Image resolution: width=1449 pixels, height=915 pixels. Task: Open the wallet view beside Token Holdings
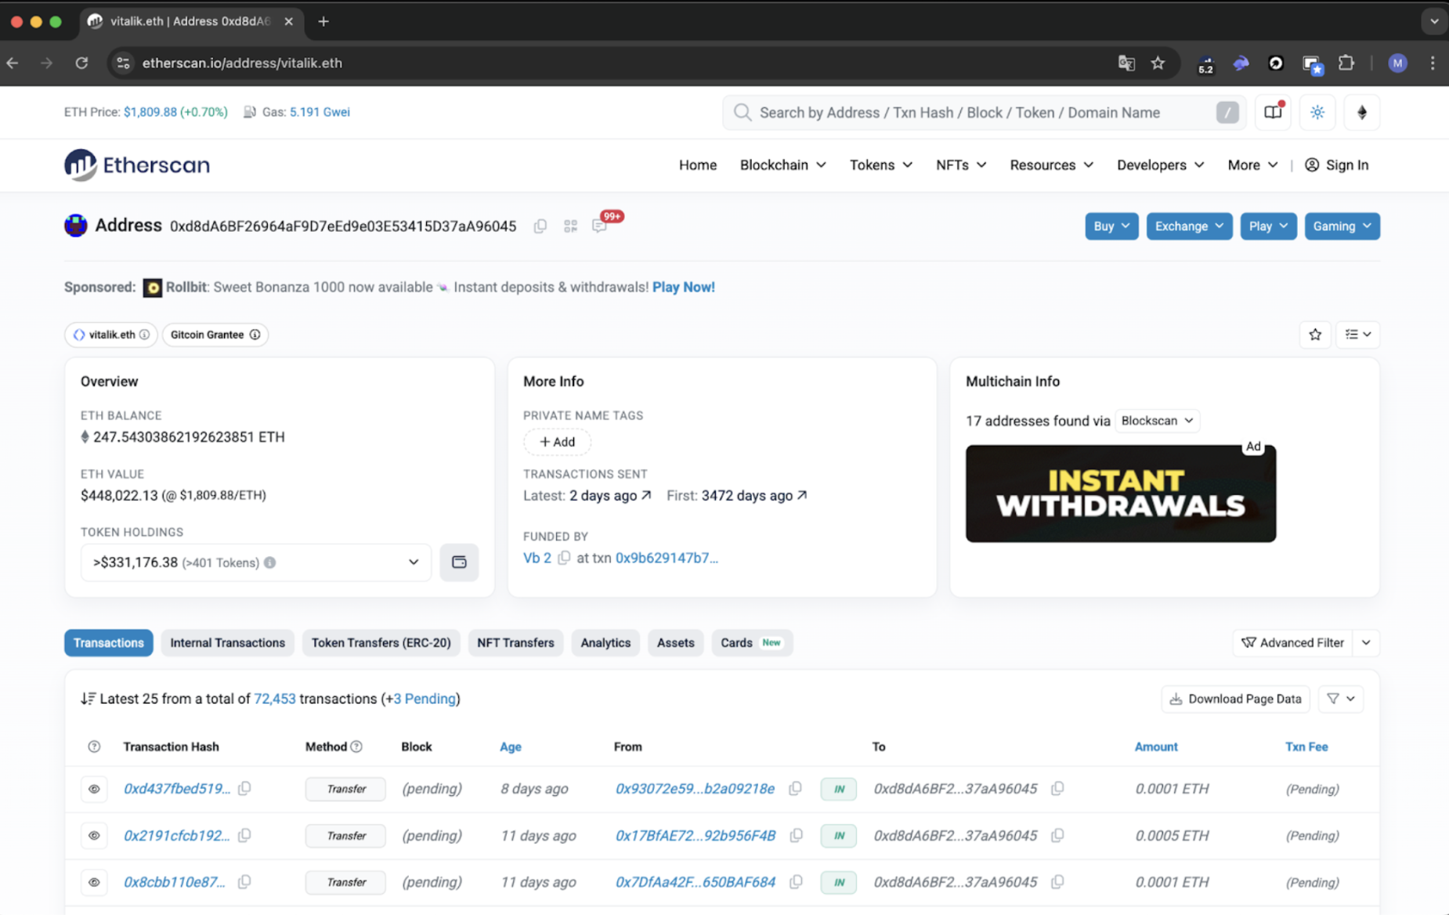[459, 562]
